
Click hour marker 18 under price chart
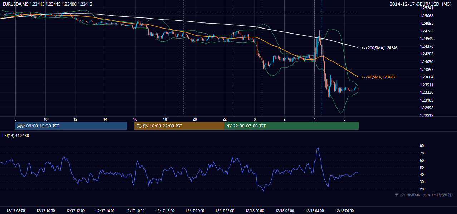pos(165,119)
